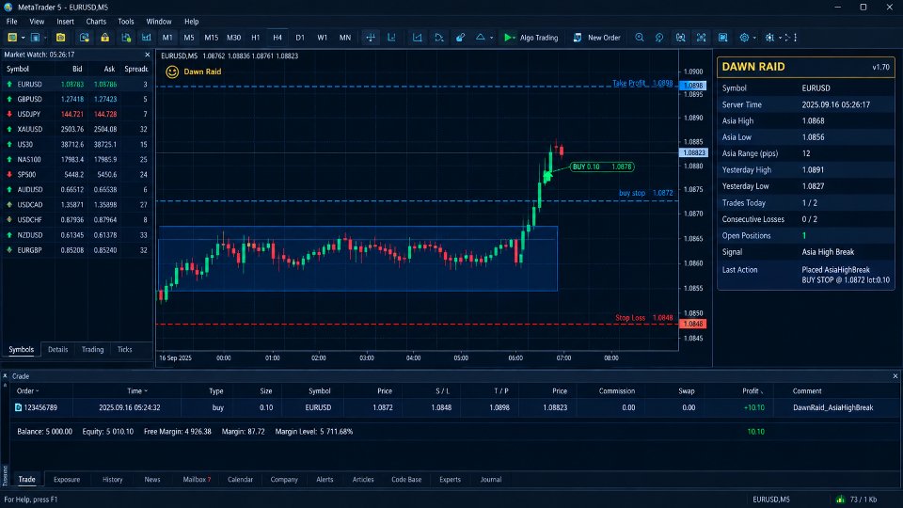Click the buy stop line label at 1.0872

point(645,193)
